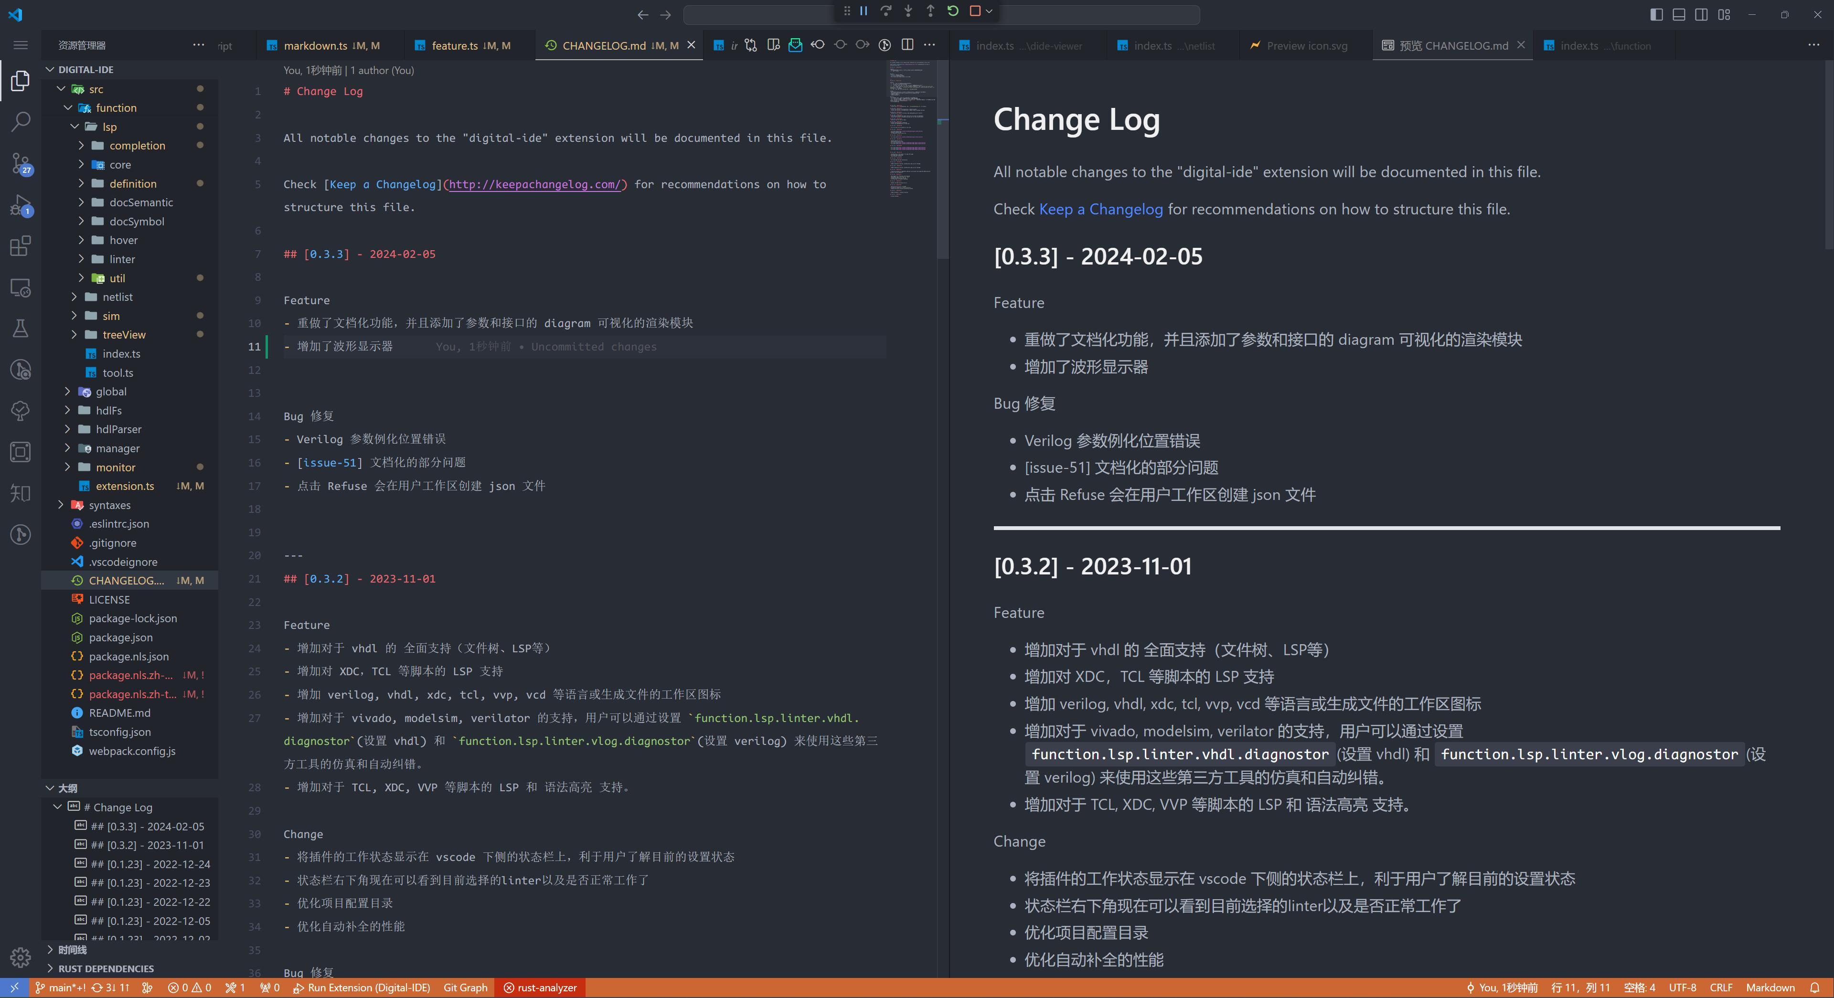Pause the running debug session
Screen dimensions: 1834x998
coord(862,11)
